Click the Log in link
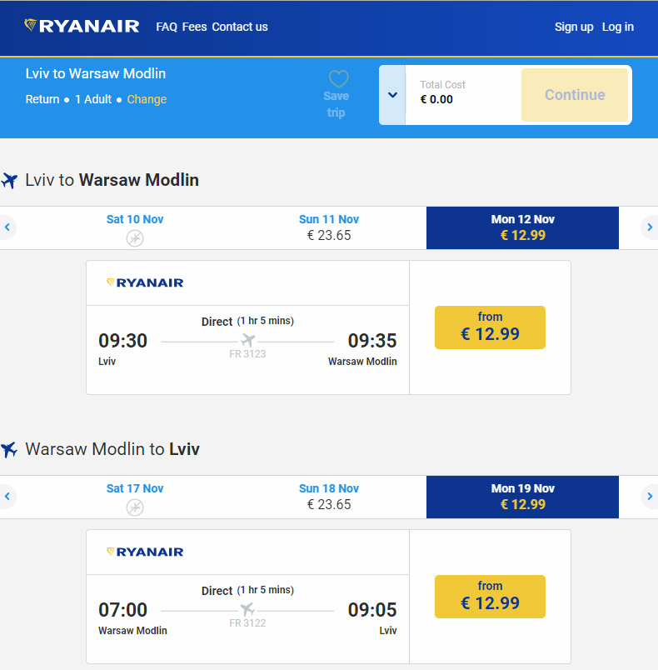 point(618,27)
